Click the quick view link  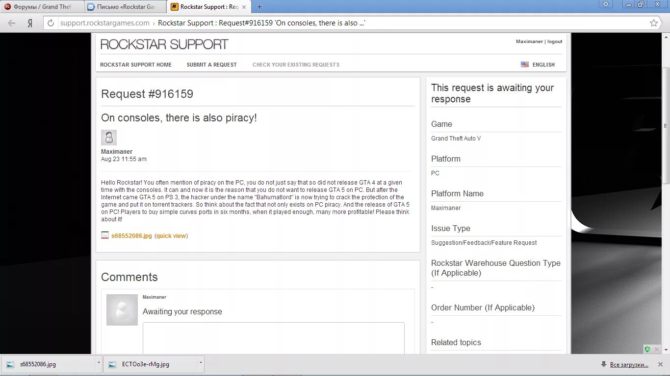click(171, 236)
